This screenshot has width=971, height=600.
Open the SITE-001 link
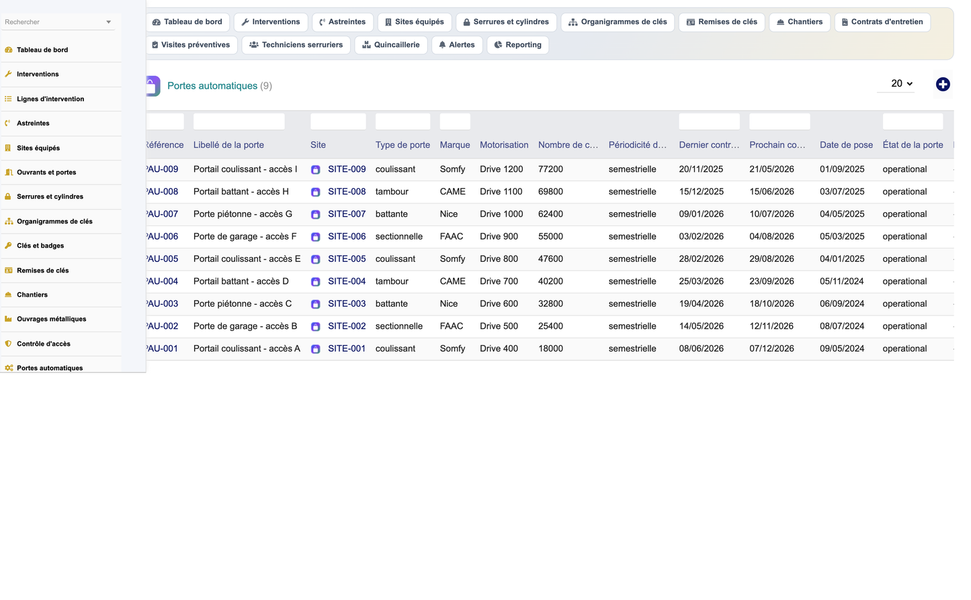[347, 349]
